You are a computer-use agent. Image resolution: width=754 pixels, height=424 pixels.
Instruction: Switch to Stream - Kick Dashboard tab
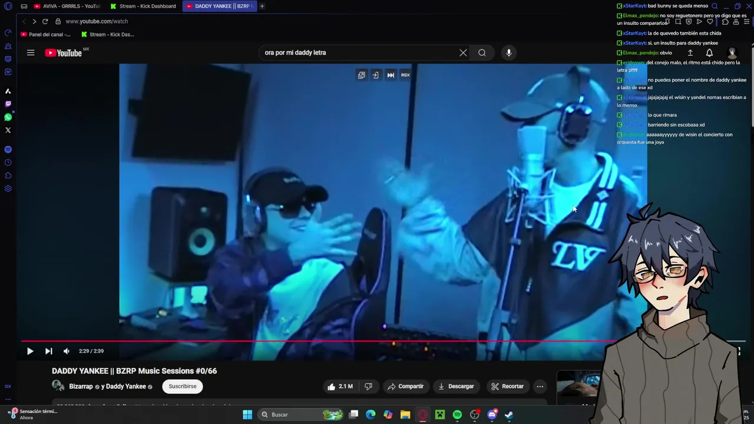pyautogui.click(x=143, y=6)
